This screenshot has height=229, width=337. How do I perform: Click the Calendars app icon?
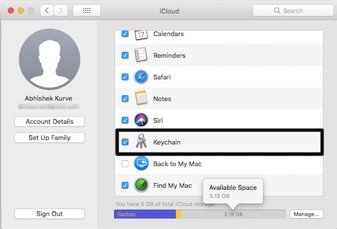tap(141, 35)
